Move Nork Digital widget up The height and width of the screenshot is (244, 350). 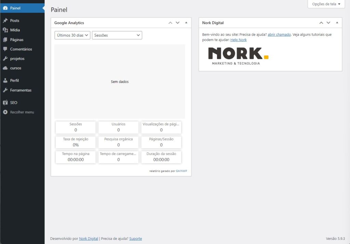click(x=321, y=23)
